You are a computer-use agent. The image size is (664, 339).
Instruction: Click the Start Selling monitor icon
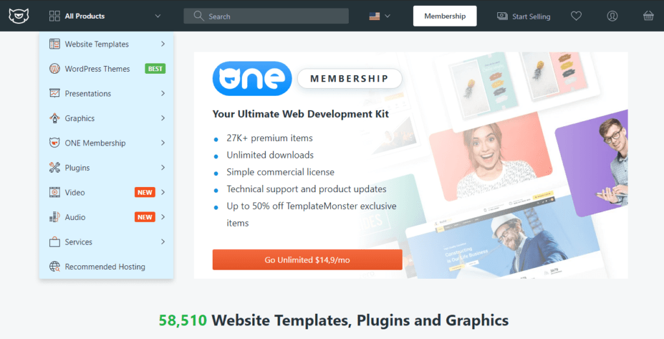click(x=503, y=16)
